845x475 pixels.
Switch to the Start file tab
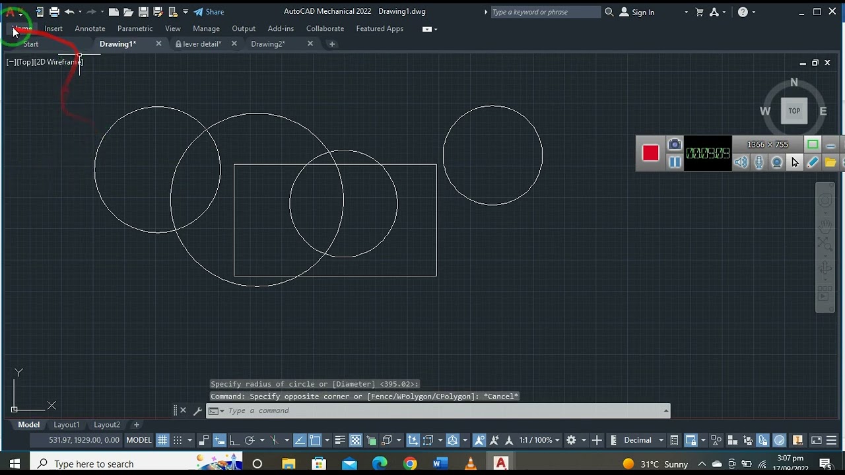pyautogui.click(x=31, y=44)
